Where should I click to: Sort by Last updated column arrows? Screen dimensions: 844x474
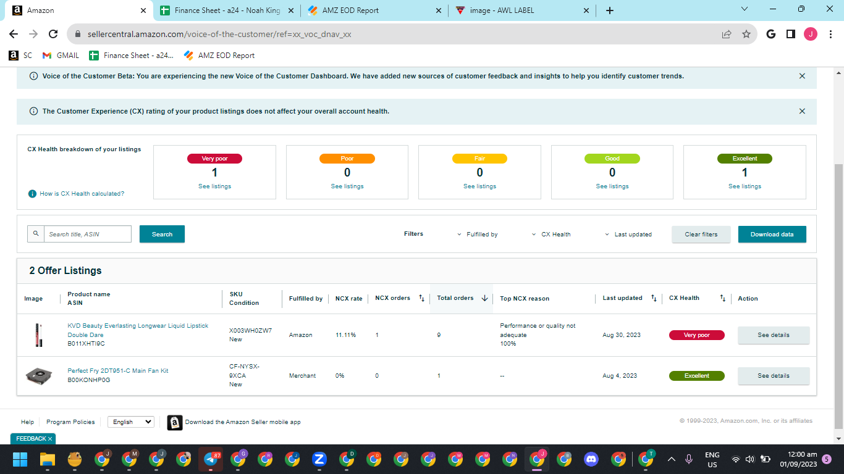click(654, 298)
